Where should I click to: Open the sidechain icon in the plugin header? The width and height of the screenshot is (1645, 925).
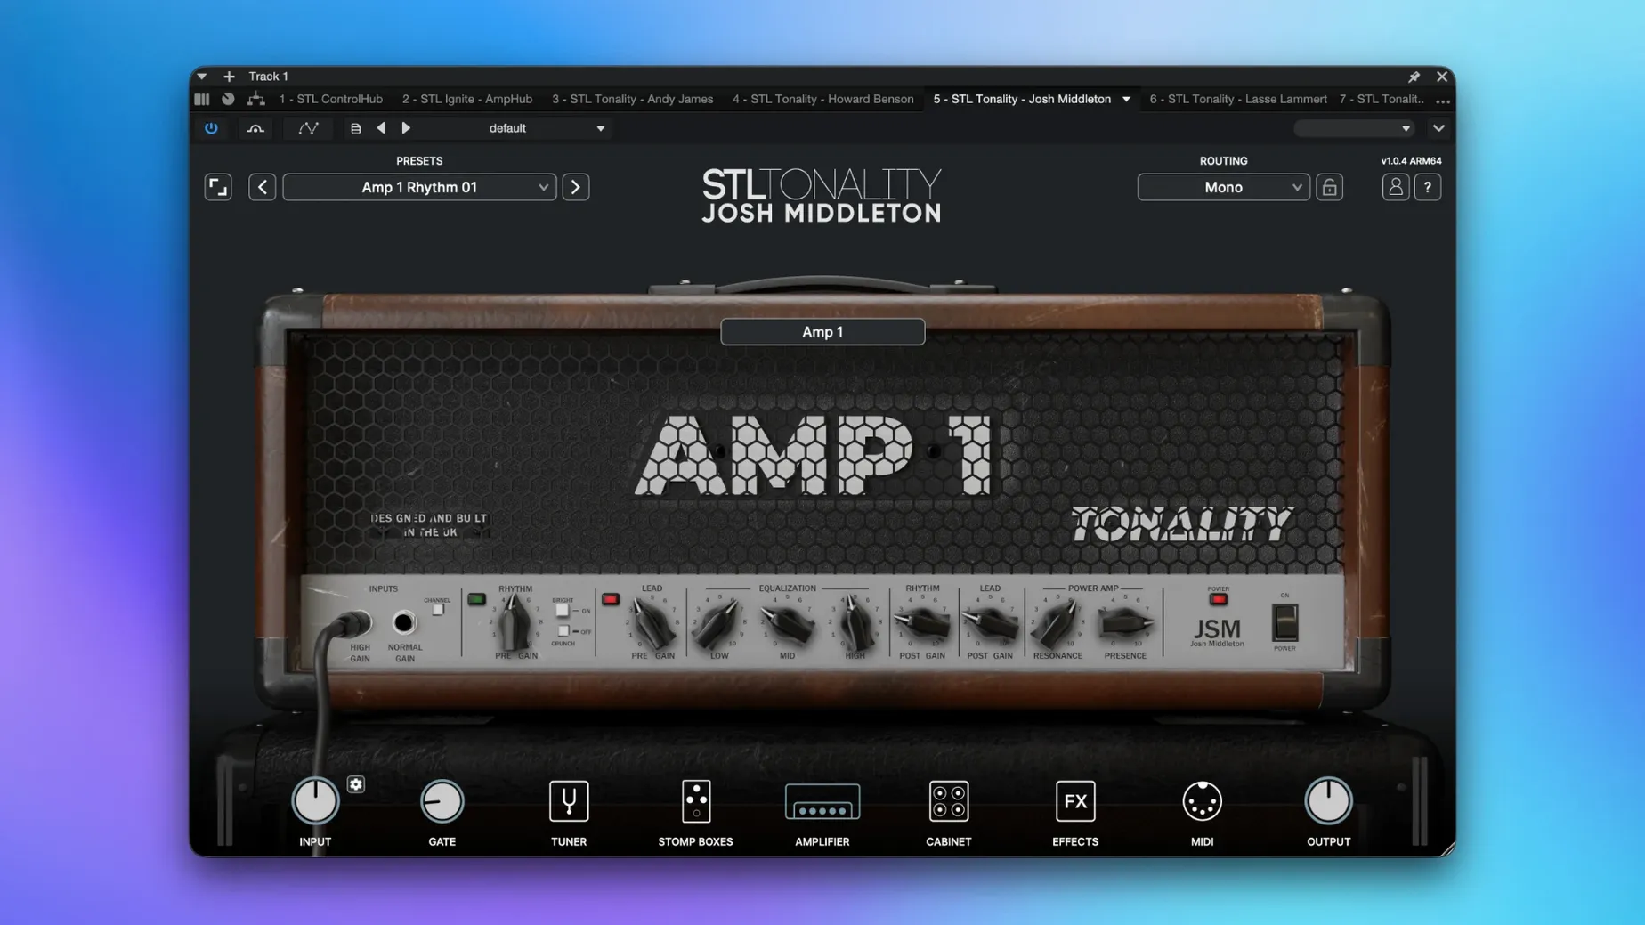pyautogui.click(x=255, y=128)
